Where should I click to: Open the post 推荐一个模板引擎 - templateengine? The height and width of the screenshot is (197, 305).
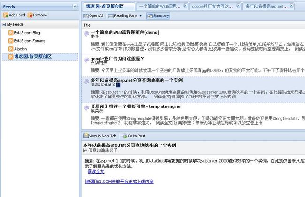(136, 106)
